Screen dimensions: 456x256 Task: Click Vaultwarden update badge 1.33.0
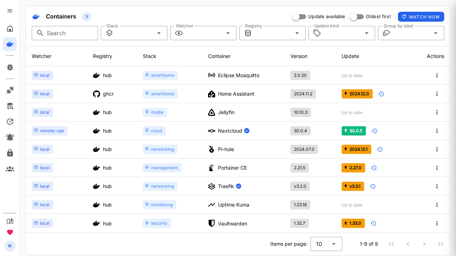[353, 223]
